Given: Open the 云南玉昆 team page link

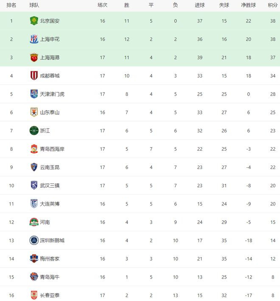Looking at the screenshot, I should (50, 167).
